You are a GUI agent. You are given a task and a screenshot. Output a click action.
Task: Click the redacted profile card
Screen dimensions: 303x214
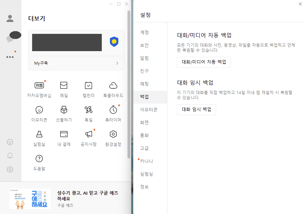pyautogui.click(x=67, y=42)
